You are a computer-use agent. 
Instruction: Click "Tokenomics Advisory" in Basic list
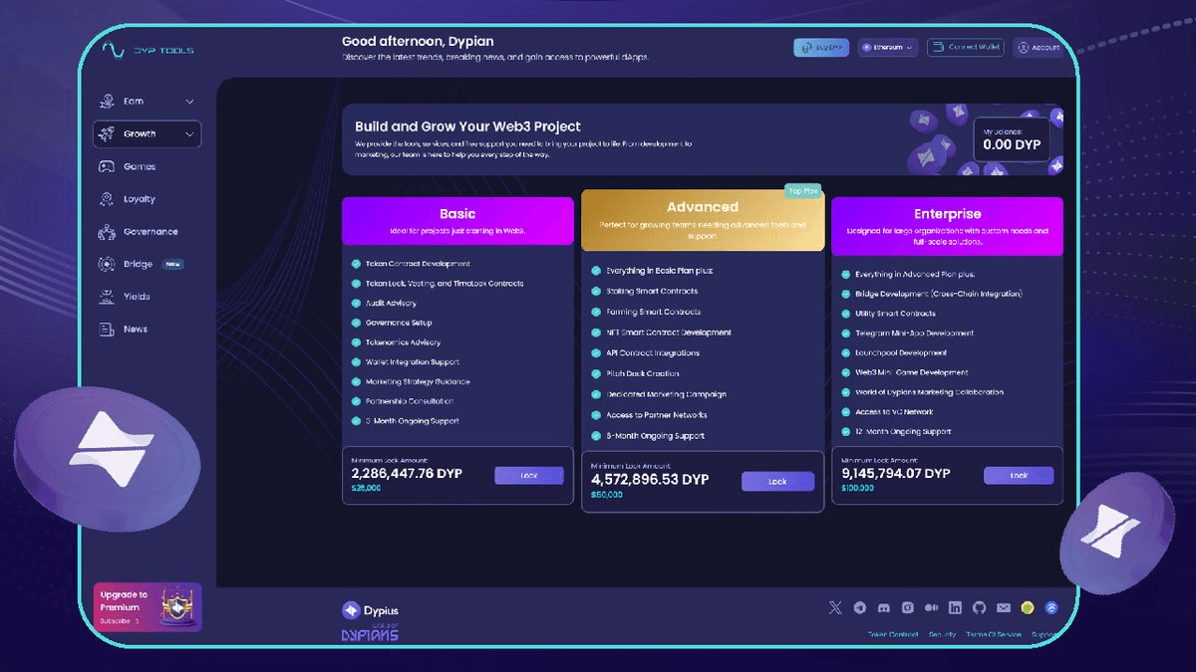coord(403,342)
